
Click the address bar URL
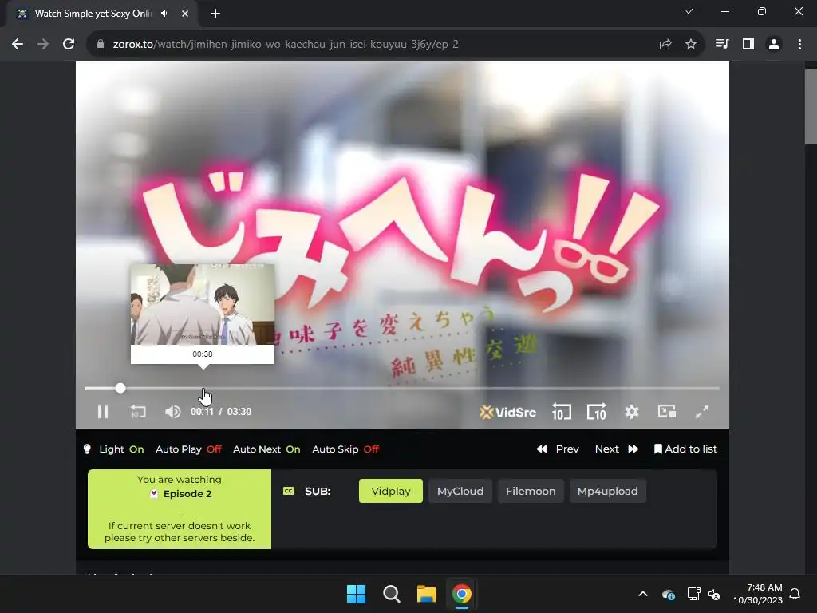click(286, 45)
